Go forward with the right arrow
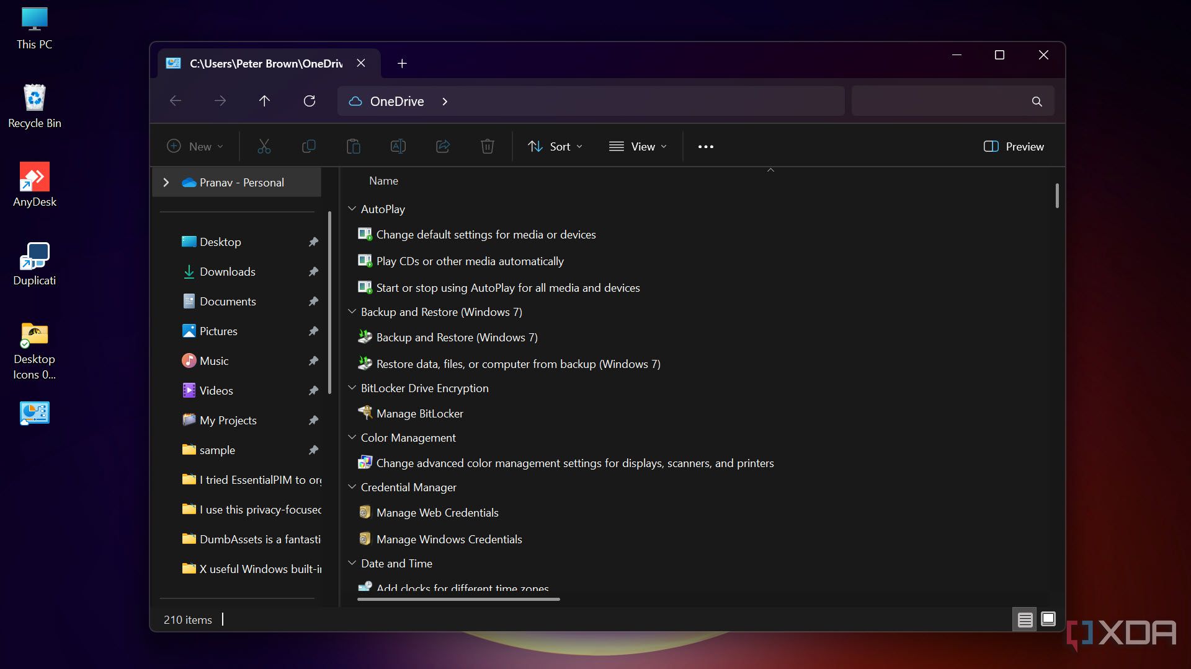Viewport: 1191px width, 669px height. 220,101
